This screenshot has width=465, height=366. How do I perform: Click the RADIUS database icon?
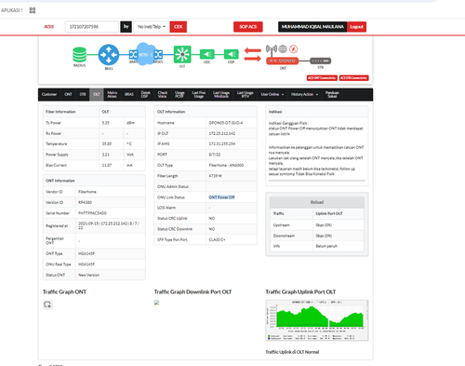80,54
